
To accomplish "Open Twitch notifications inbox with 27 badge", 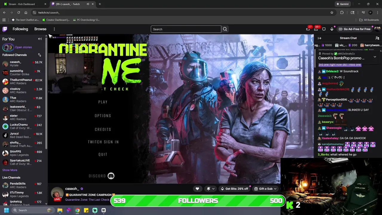I will pyautogui.click(x=308, y=29).
